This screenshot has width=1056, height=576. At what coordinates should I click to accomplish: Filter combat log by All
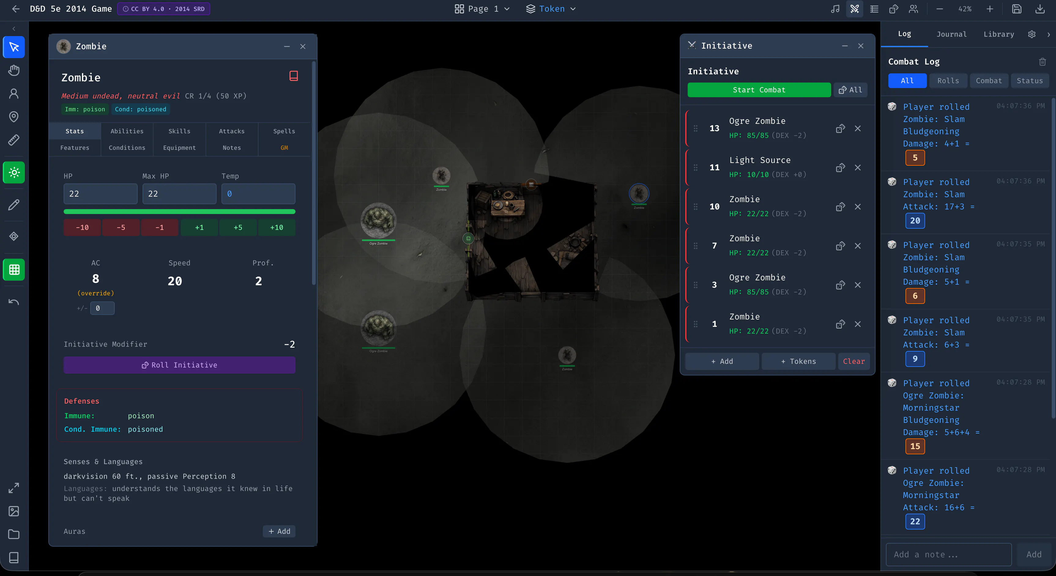pos(907,81)
